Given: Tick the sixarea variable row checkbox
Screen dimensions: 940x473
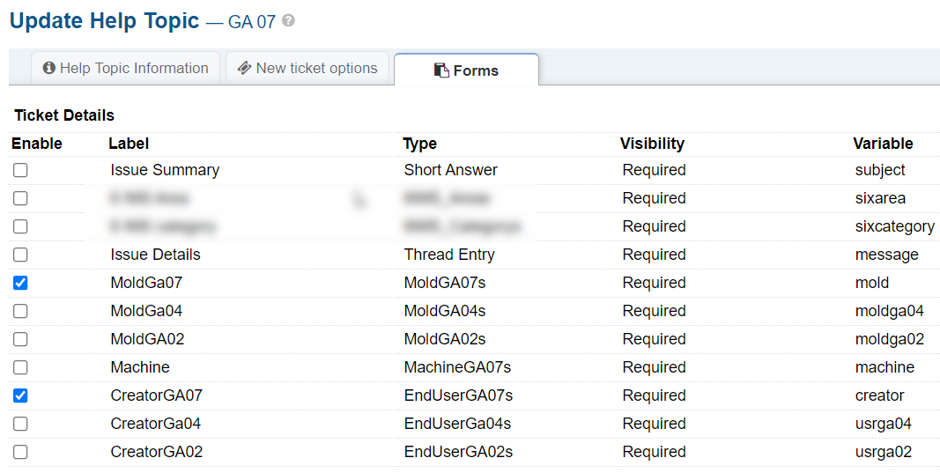Looking at the screenshot, I should pos(20,198).
